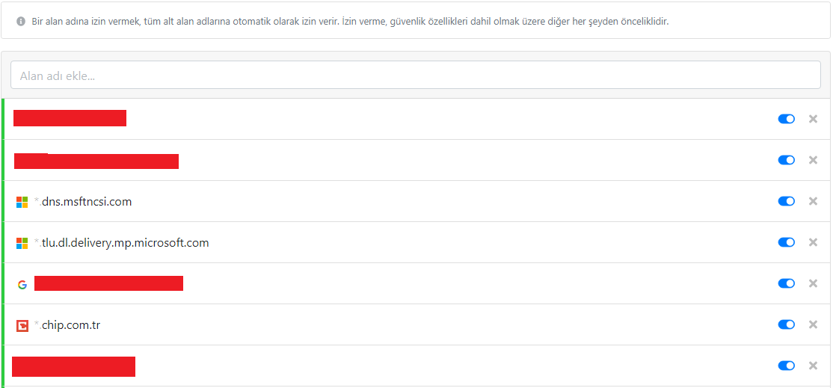Viewport: 833px width, 388px height.
Task: Remove the *.chip.com.tr domain
Action: tap(814, 324)
